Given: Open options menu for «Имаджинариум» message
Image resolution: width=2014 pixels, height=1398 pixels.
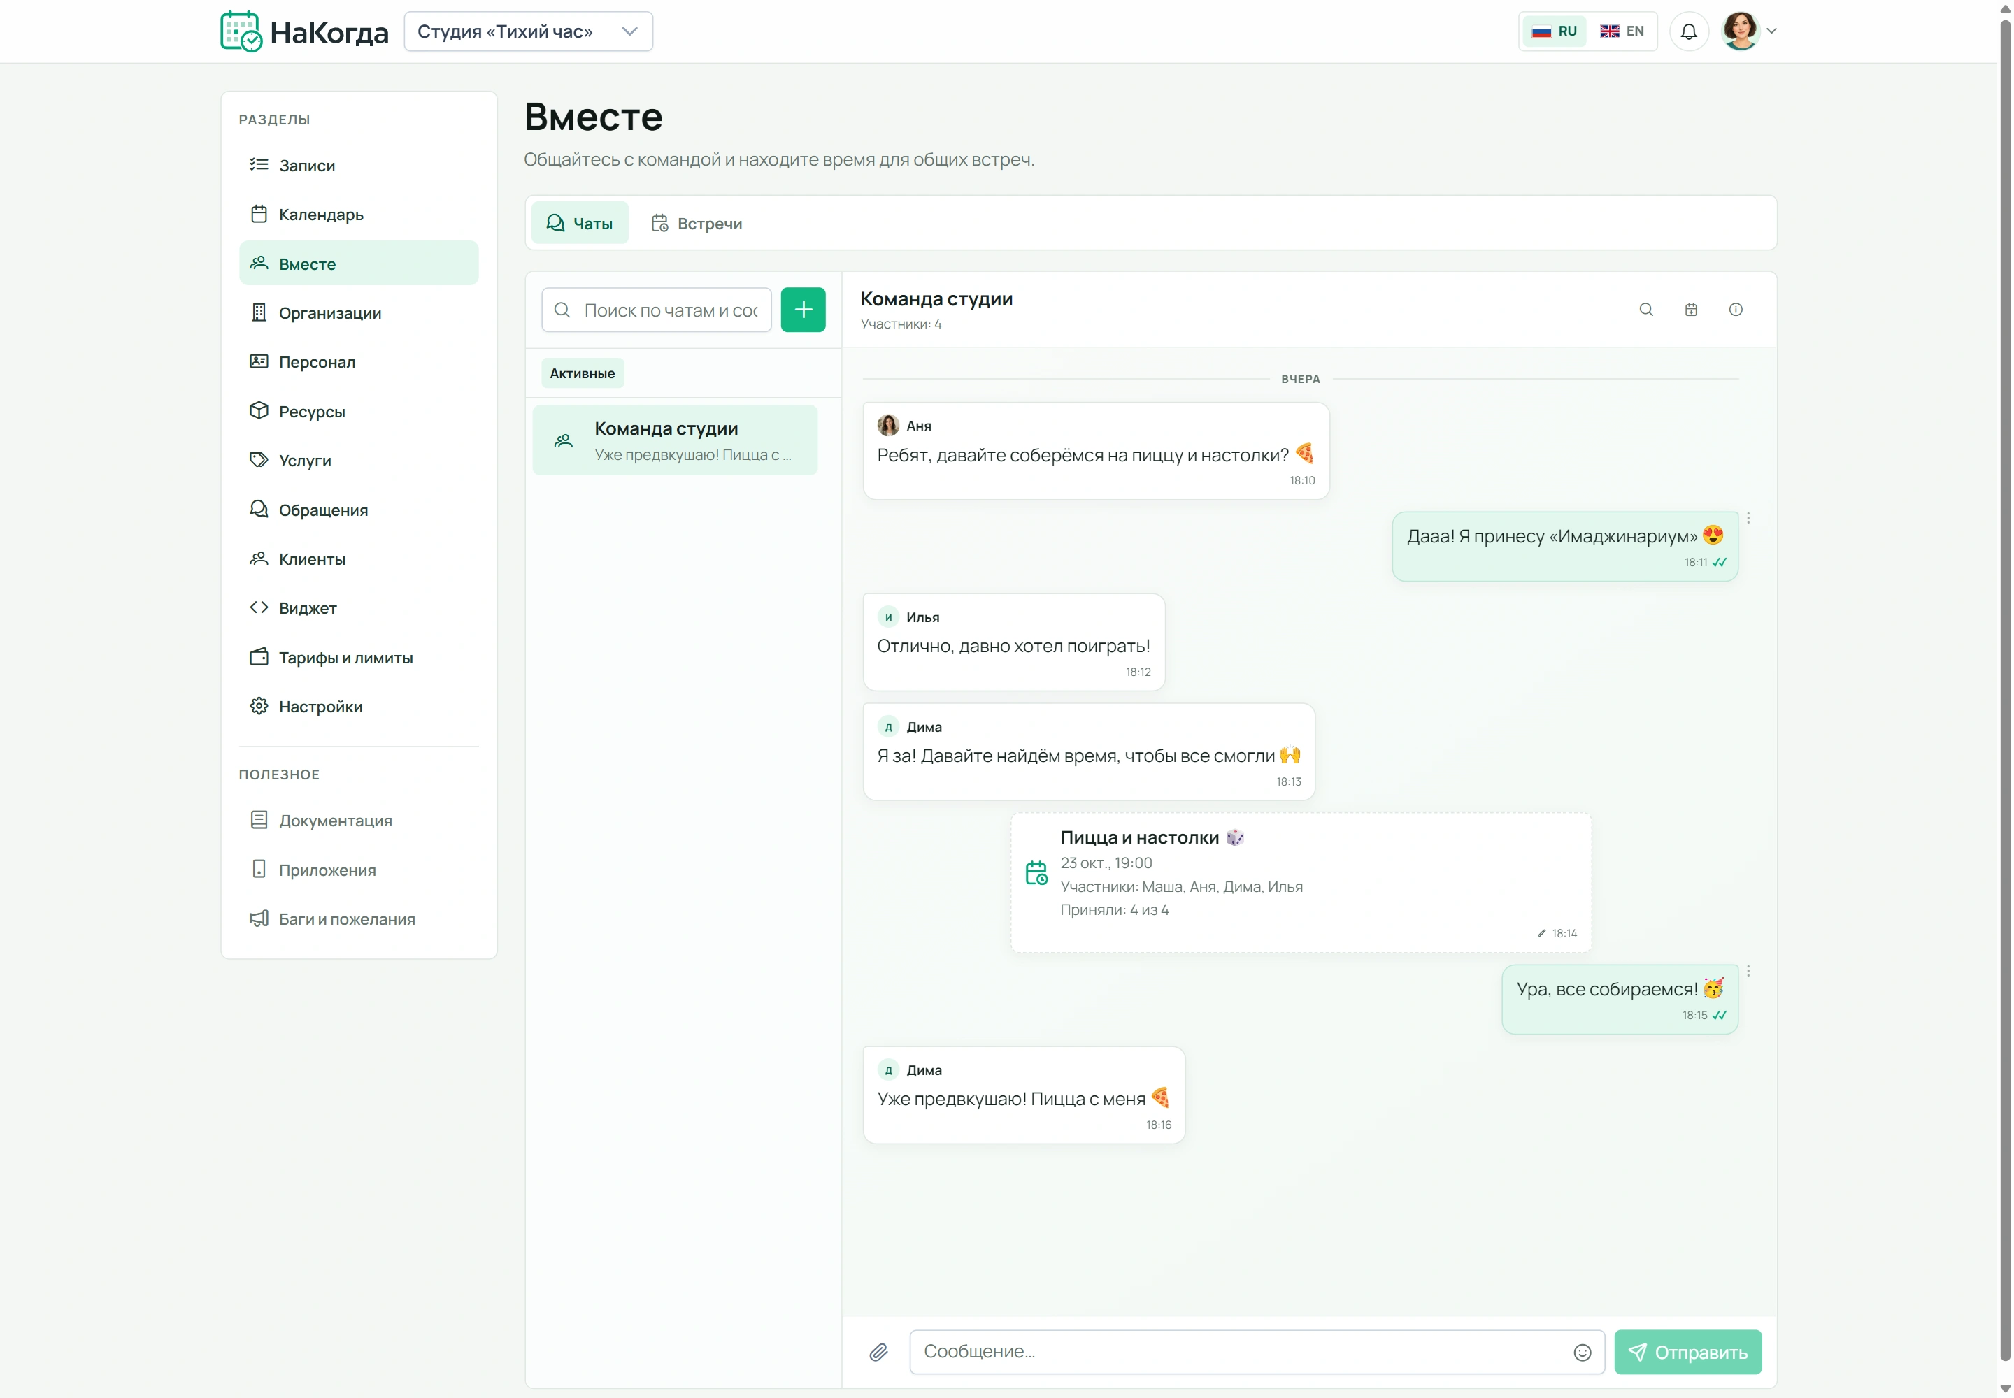Looking at the screenshot, I should tap(1748, 519).
